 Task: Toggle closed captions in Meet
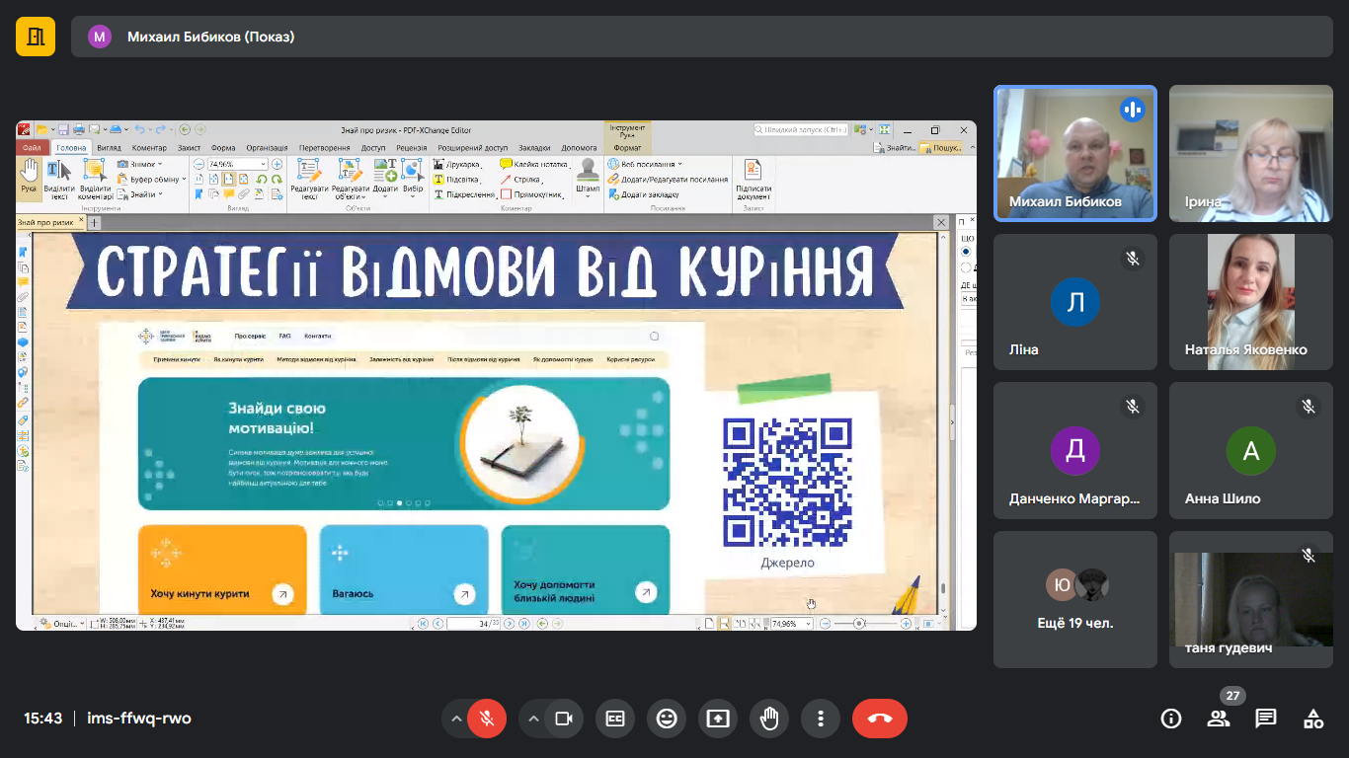click(x=615, y=719)
